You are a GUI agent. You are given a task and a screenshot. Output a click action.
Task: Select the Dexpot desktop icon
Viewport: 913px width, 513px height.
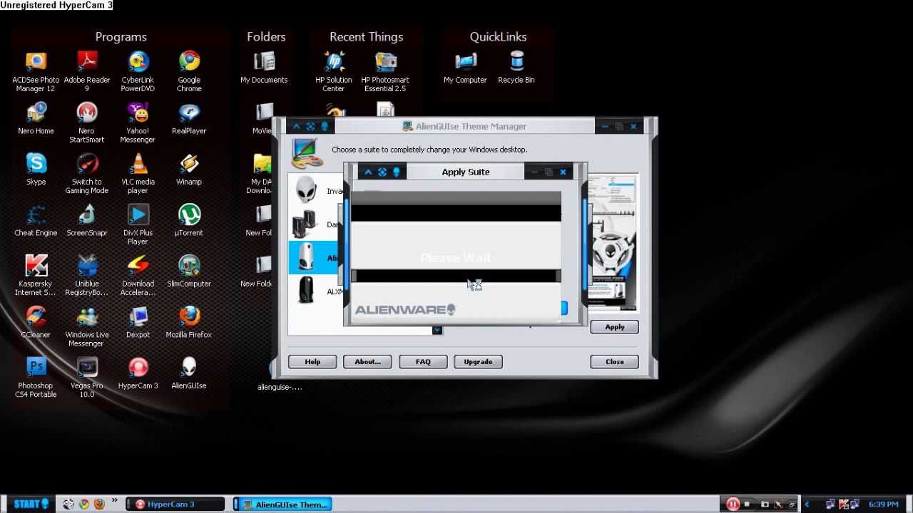(138, 323)
